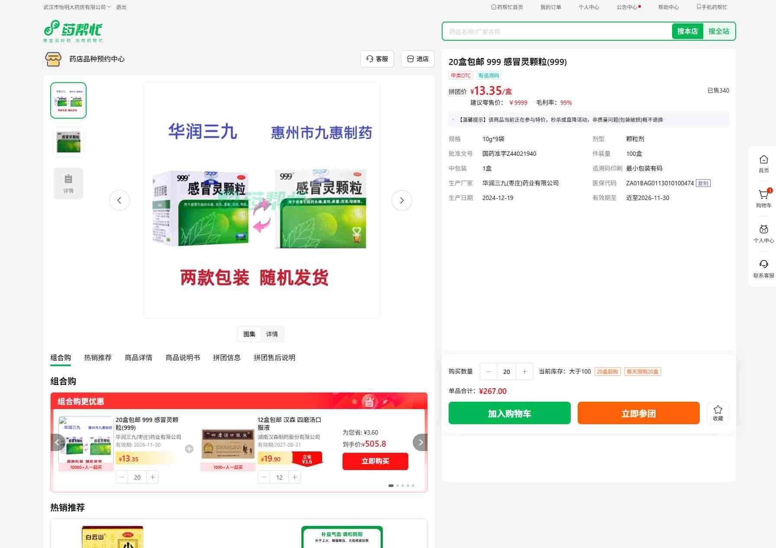Click the 药帮忙 logo
Screen dimensions: 776x548
[73, 31]
